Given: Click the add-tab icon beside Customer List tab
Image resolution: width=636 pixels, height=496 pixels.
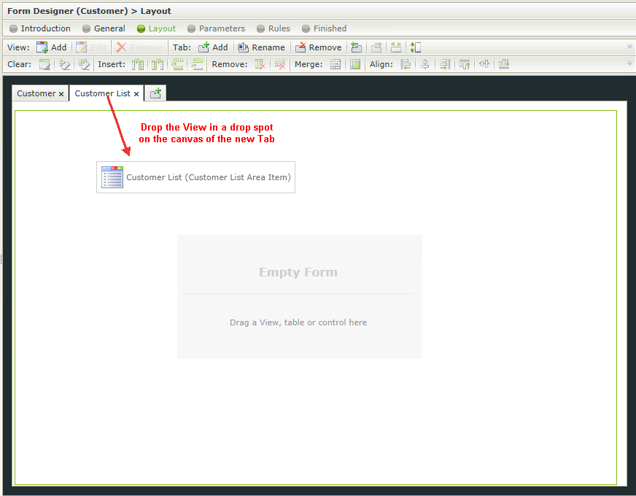Looking at the screenshot, I should (156, 93).
